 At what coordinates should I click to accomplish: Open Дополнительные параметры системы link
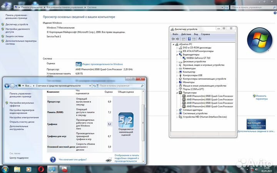[21, 42]
